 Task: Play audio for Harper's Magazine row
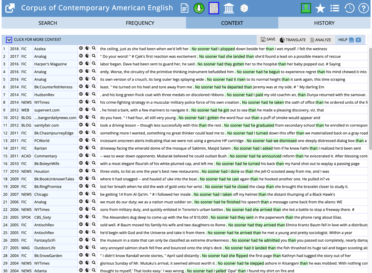pyautogui.click(x=81, y=64)
